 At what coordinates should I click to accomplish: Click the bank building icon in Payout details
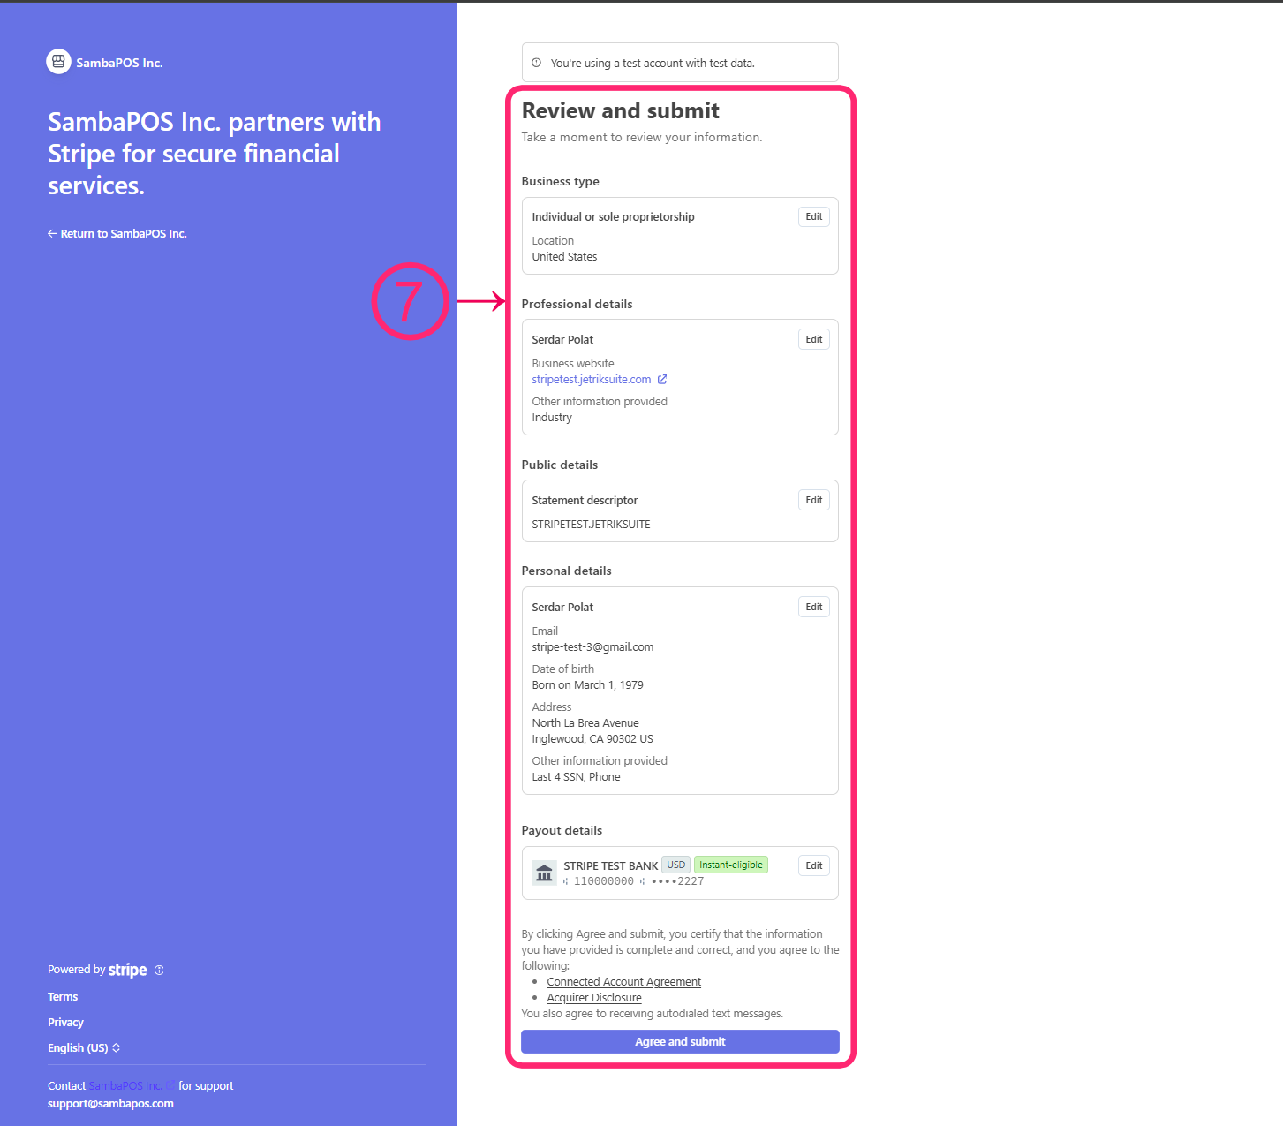(545, 873)
